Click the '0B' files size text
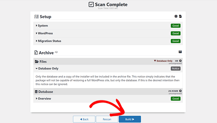This screenshot has height=123, width=217. tap(176, 61)
